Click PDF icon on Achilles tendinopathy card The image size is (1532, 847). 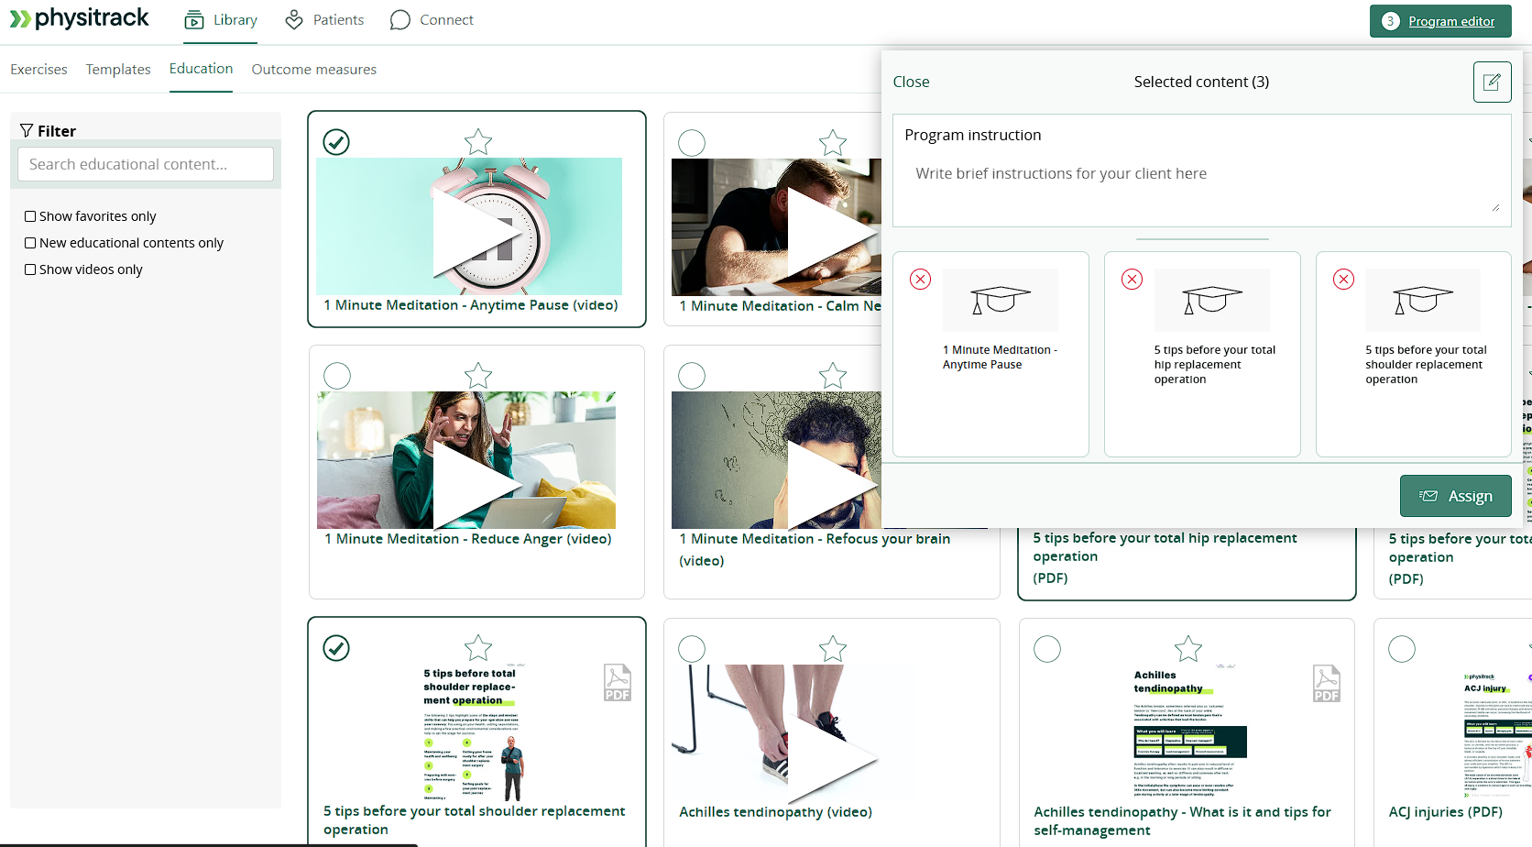click(x=1327, y=684)
